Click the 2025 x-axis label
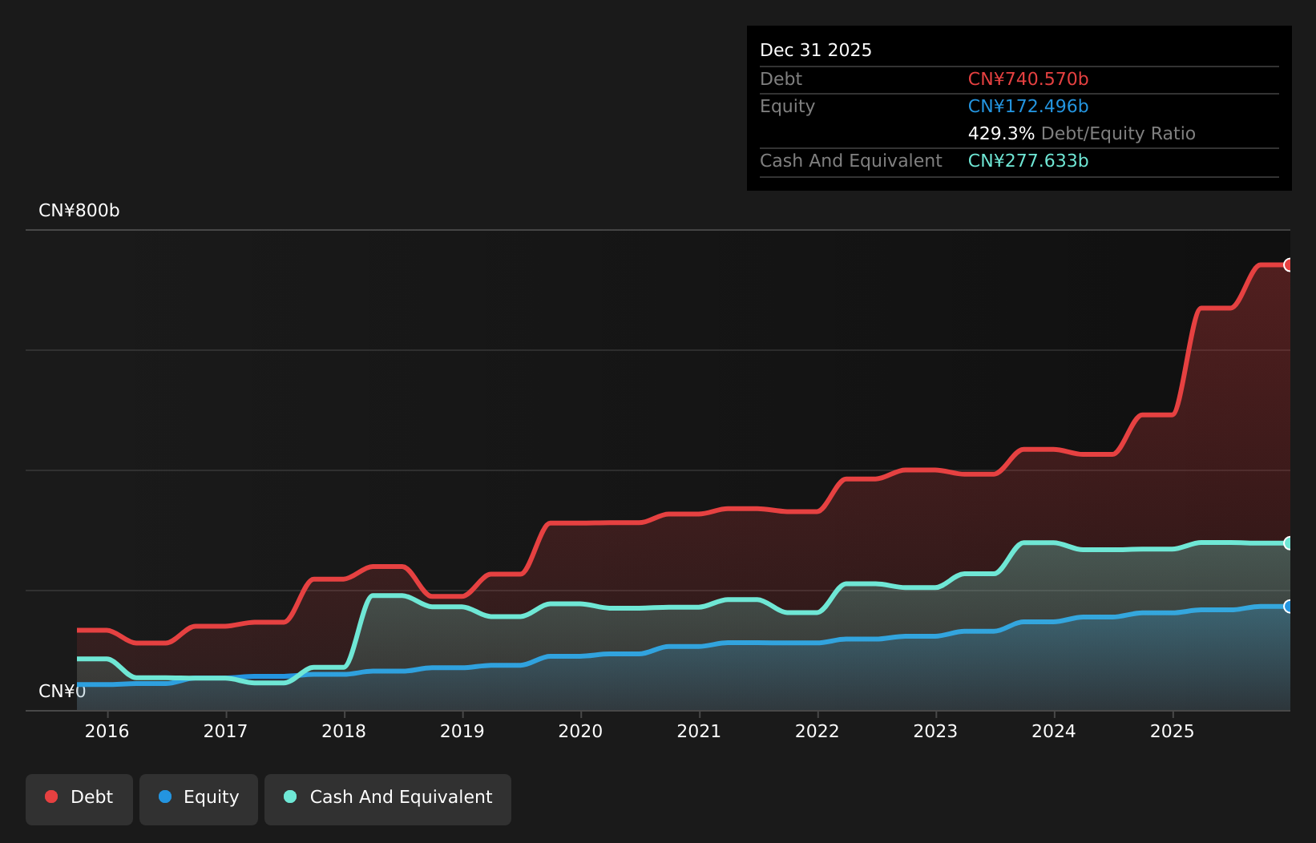This screenshot has width=1316, height=843. point(1173,732)
